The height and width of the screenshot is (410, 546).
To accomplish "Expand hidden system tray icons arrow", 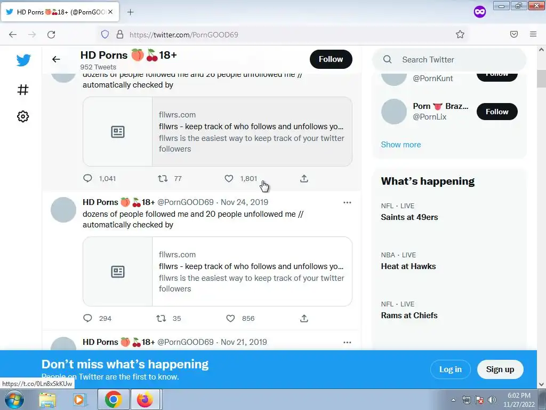I will (453, 400).
